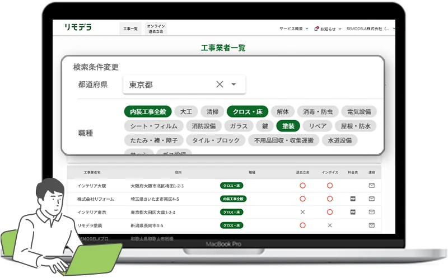This screenshot has height=278, width=448.
Task: Click インボイス cross mark for リモデラ塗装
Action: pos(330,225)
